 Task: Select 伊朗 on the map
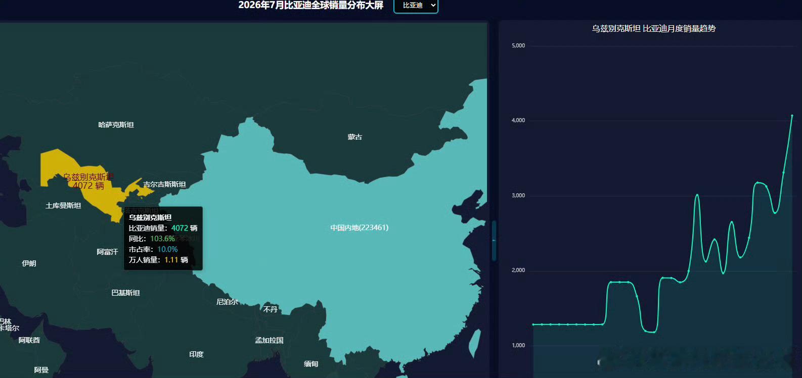[29, 263]
